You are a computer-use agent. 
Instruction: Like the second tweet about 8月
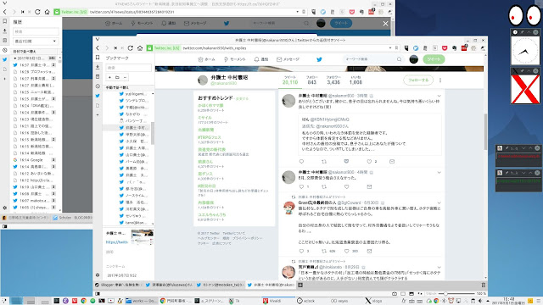click(347, 186)
